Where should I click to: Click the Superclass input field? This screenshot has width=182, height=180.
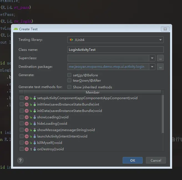click(x=108, y=58)
